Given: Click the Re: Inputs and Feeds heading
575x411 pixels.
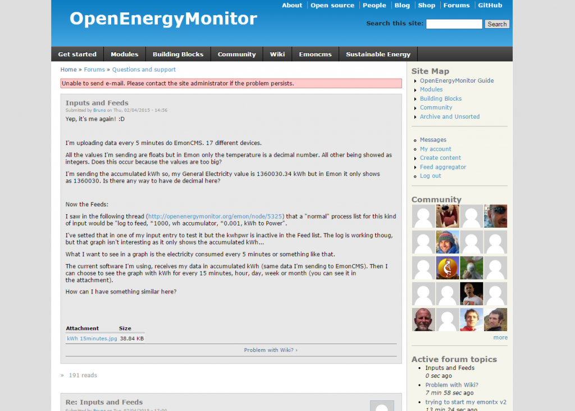Looking at the screenshot, I should [x=104, y=402].
